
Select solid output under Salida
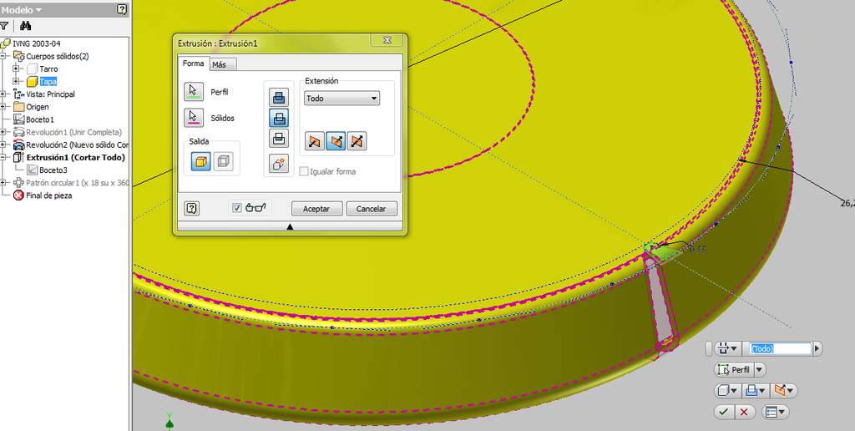click(200, 162)
